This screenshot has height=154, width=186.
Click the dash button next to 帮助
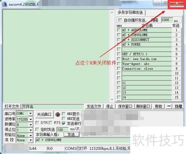tap(169, 106)
